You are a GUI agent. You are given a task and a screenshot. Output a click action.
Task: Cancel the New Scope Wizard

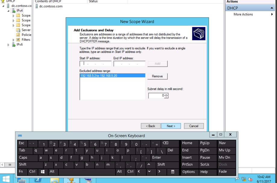tap(194, 126)
